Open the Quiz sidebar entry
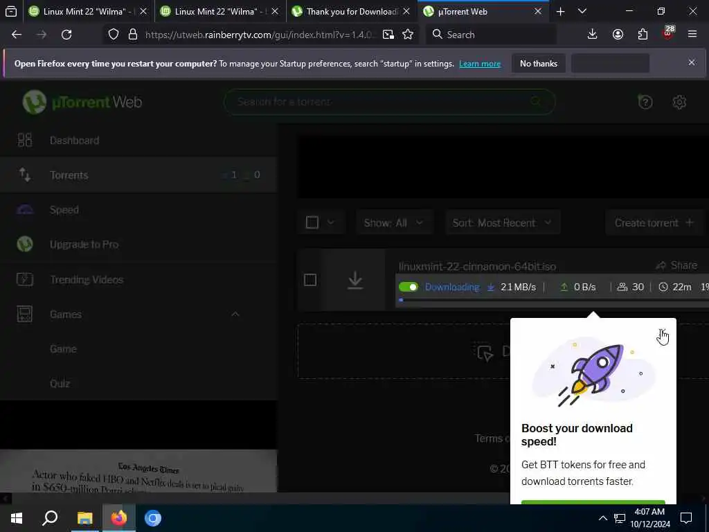The height and width of the screenshot is (532, 709). pyautogui.click(x=60, y=384)
